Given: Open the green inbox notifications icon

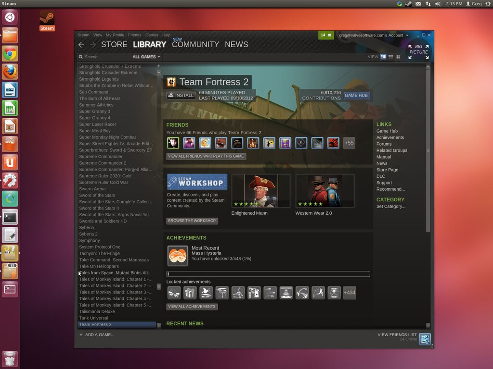Looking at the screenshot, I should tap(326, 35).
